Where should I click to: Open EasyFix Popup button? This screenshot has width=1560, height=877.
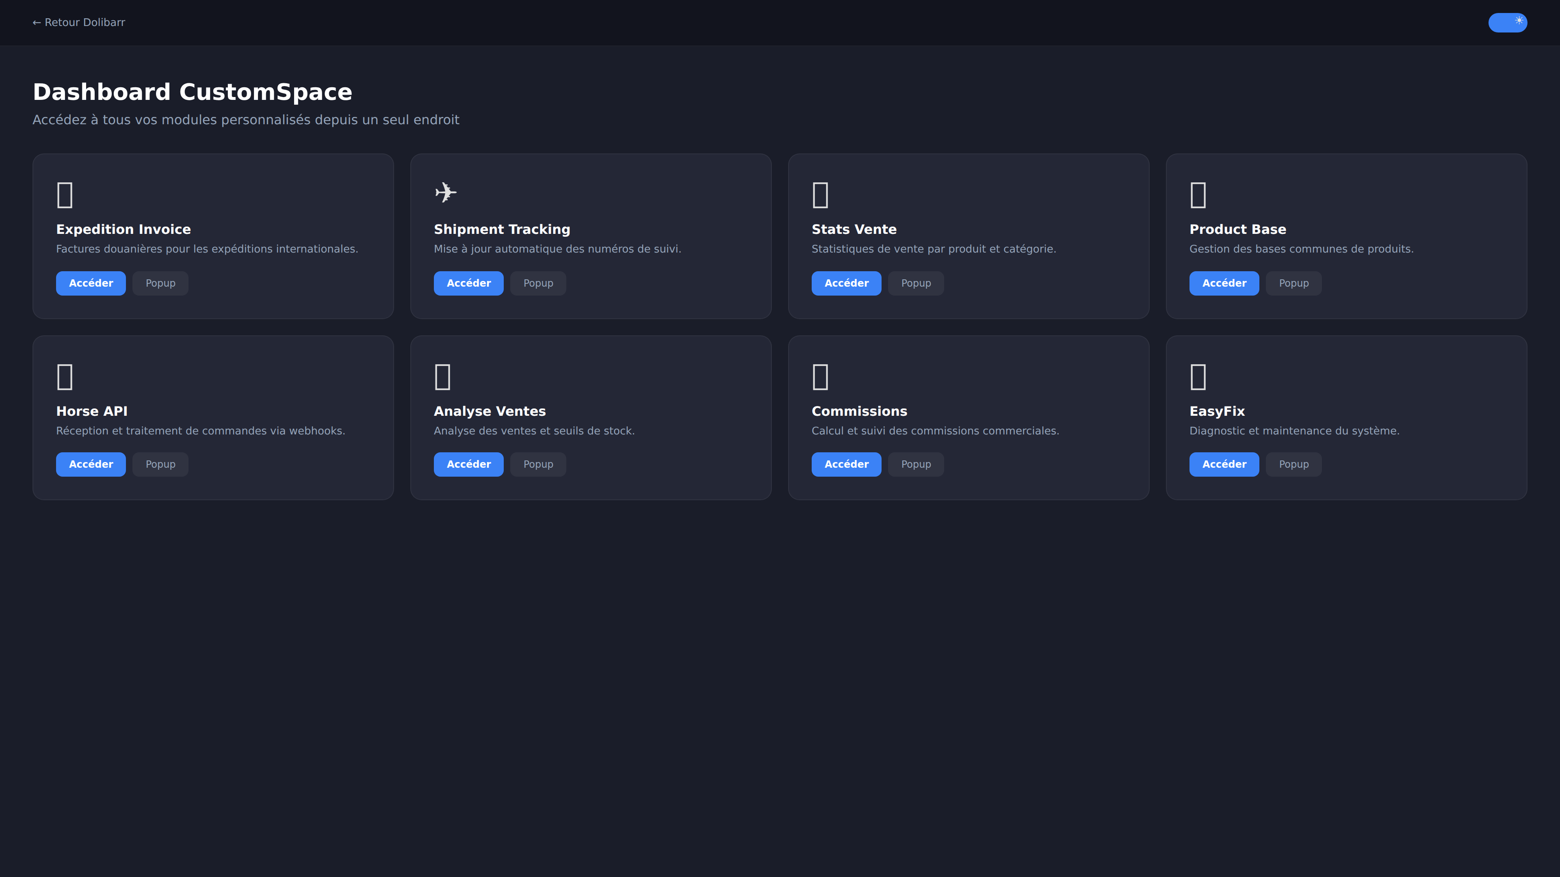pyautogui.click(x=1293, y=464)
